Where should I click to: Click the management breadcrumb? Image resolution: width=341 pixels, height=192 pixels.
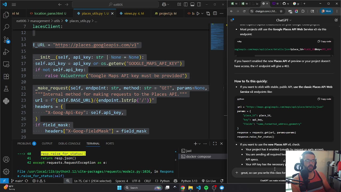coord(40,21)
